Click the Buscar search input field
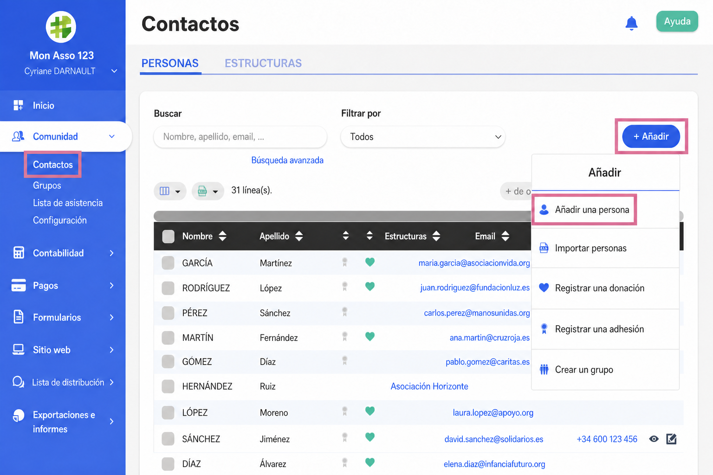 coord(240,137)
